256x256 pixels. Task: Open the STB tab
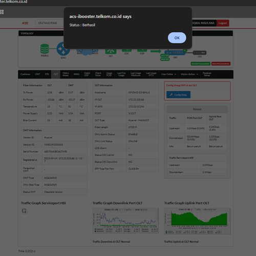47,74
